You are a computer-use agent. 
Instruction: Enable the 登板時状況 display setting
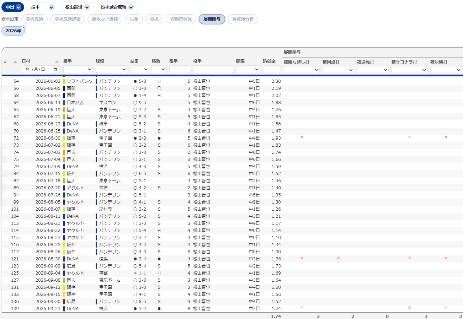[181, 19]
